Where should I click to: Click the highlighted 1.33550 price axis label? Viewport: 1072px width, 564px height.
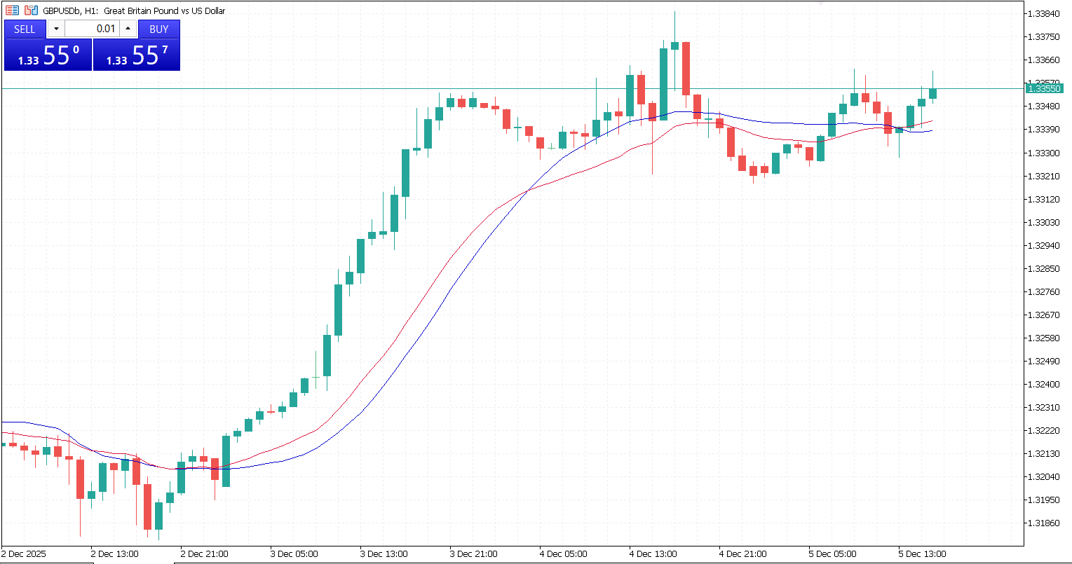click(1046, 89)
